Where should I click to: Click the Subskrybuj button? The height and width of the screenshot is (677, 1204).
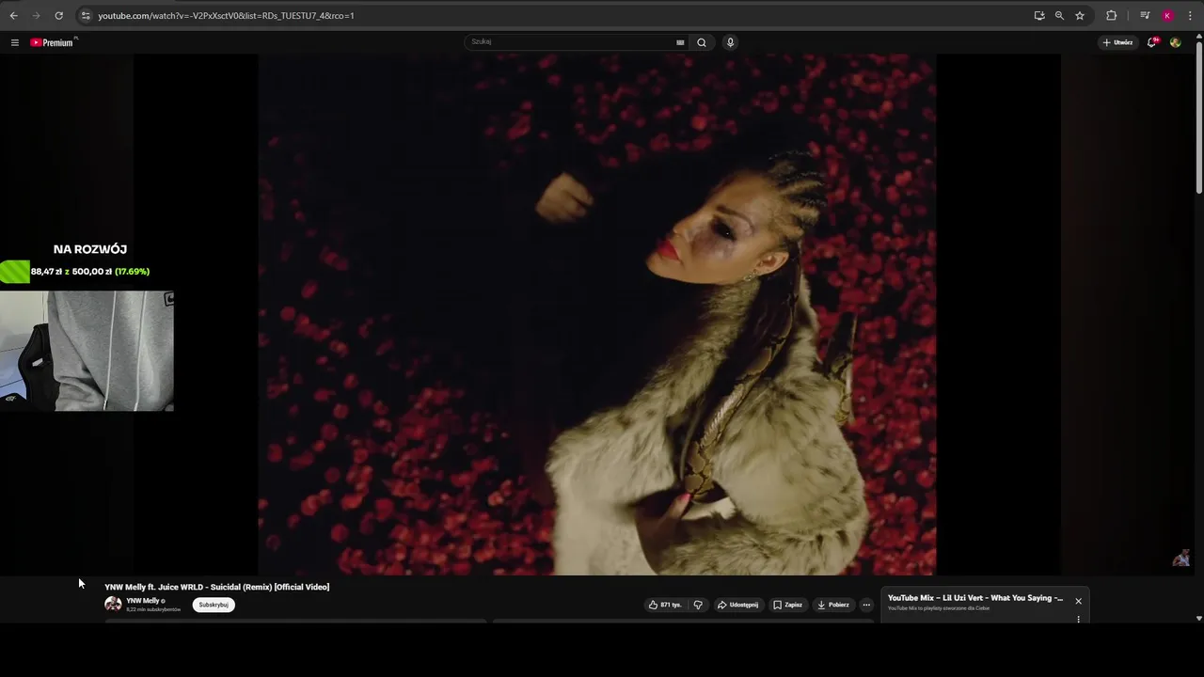214,605
